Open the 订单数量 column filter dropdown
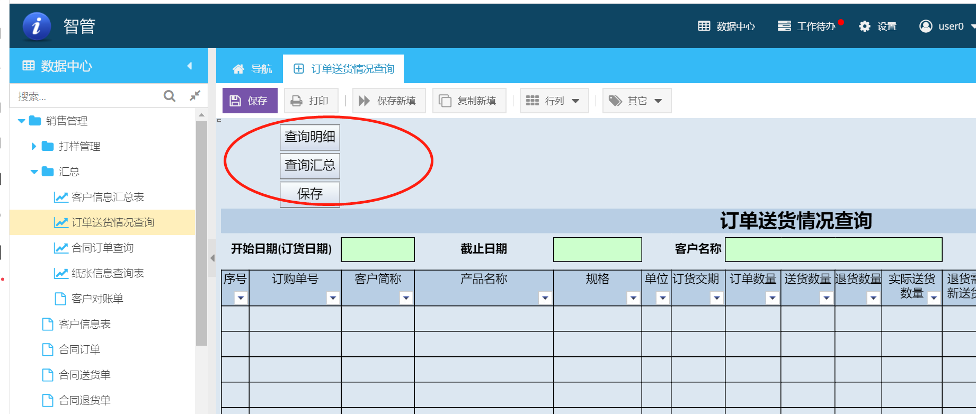This screenshot has height=414, width=976. point(773,298)
